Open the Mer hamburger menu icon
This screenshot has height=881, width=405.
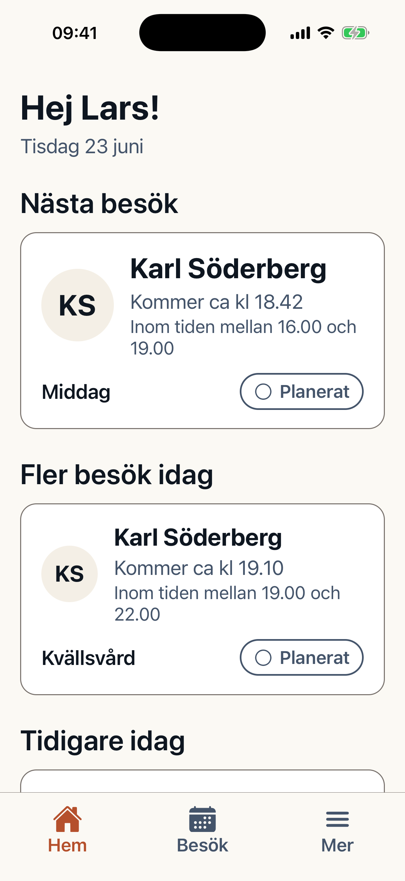click(x=337, y=819)
